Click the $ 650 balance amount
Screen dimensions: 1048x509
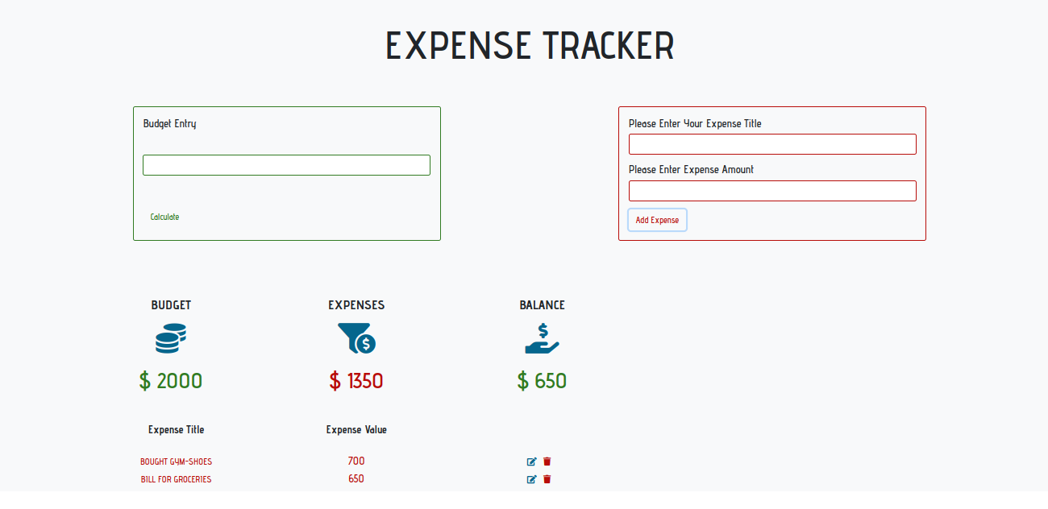[x=542, y=381]
